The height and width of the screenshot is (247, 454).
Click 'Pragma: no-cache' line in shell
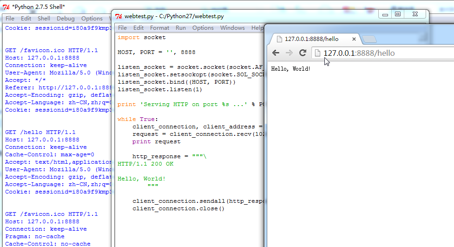pos(35,236)
